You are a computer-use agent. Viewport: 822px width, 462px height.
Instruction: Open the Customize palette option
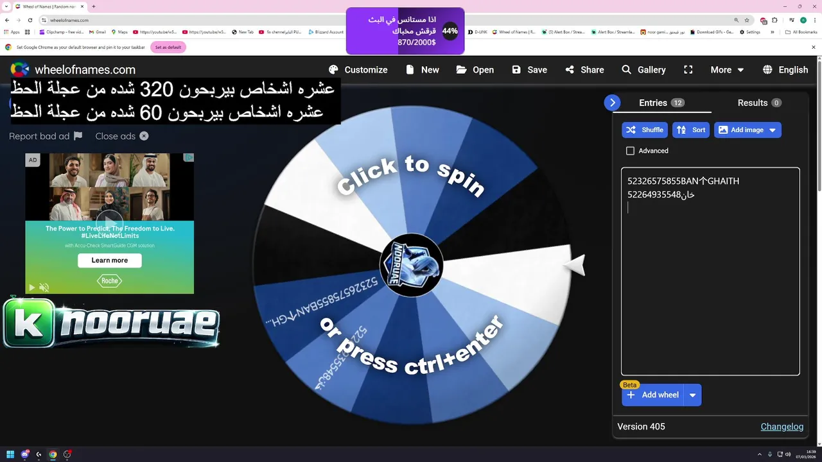tap(358, 69)
